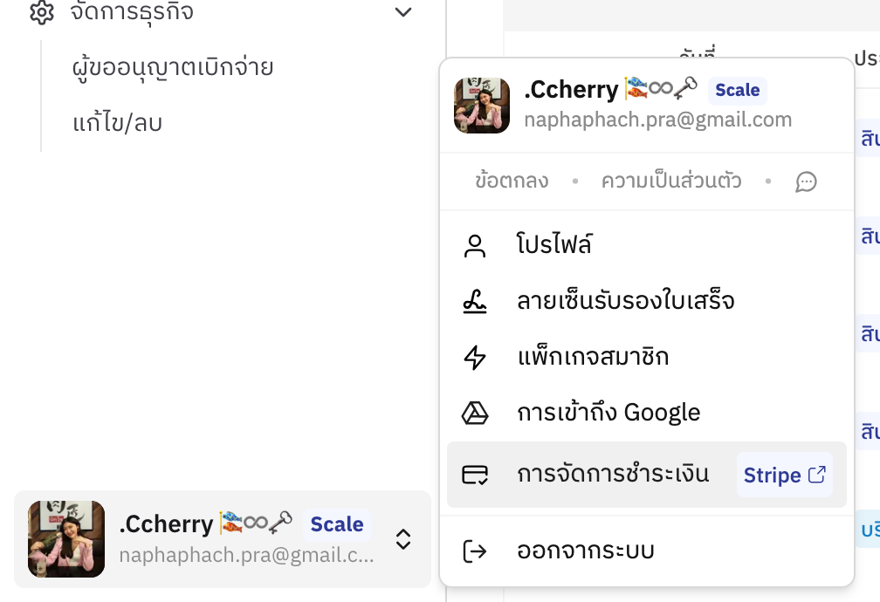This screenshot has width=880, height=602.
Task: Click the Scale badge next to .Ccherry account bar
Action: [338, 524]
